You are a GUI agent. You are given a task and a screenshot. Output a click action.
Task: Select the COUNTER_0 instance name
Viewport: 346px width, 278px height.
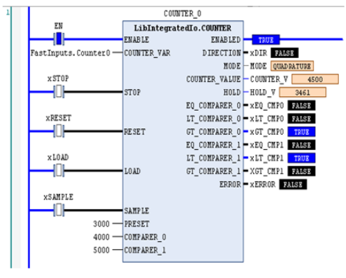pos(183,14)
